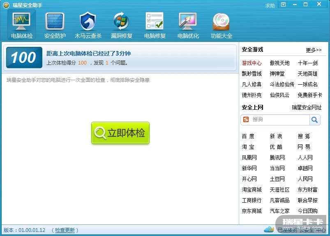Visit 新华网 site link
The image size is (330, 236).
click(249, 168)
